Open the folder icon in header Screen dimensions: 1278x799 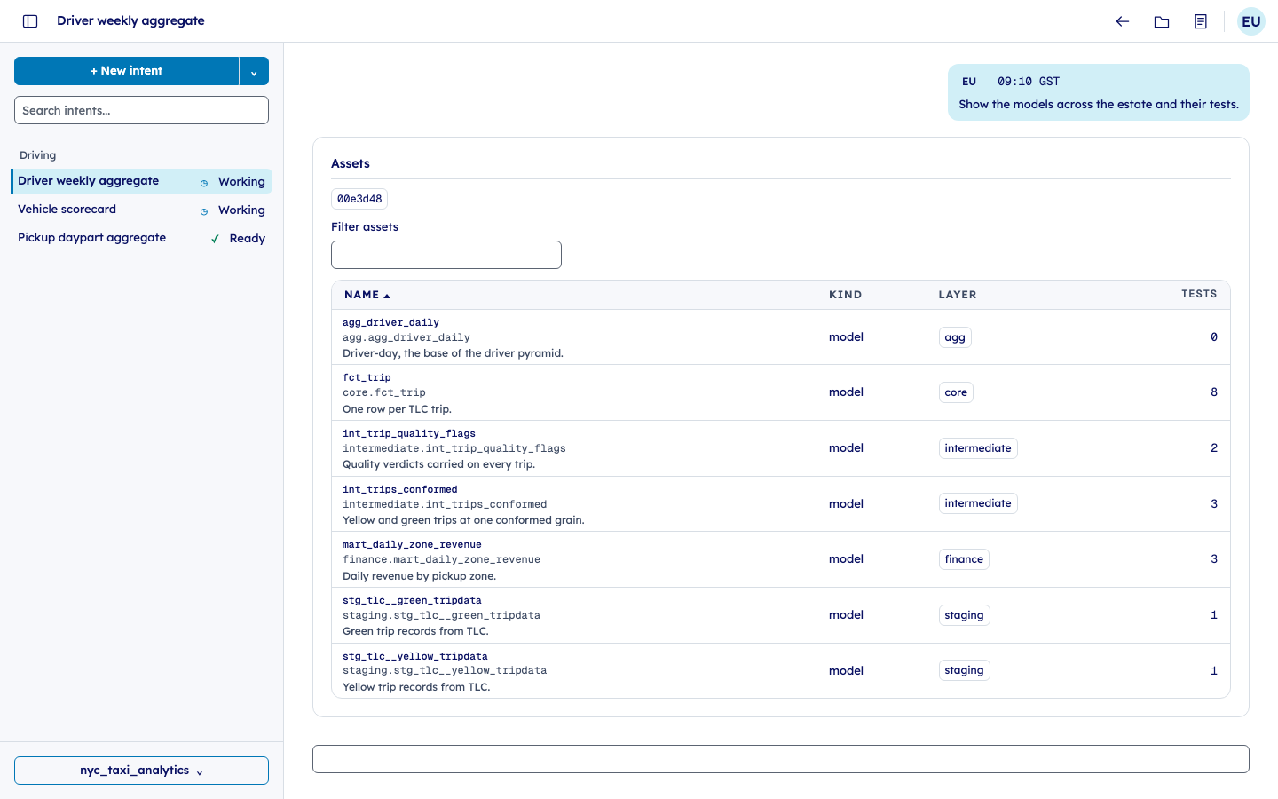[1162, 21]
